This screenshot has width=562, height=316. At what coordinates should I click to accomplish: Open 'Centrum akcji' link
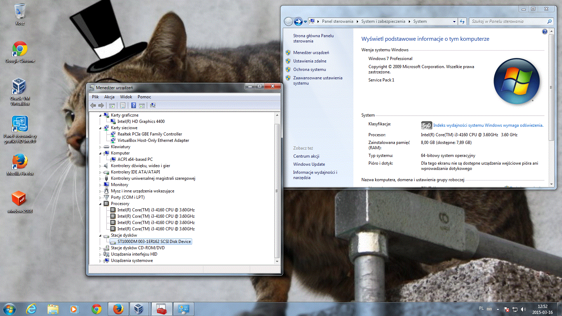pos(306,156)
